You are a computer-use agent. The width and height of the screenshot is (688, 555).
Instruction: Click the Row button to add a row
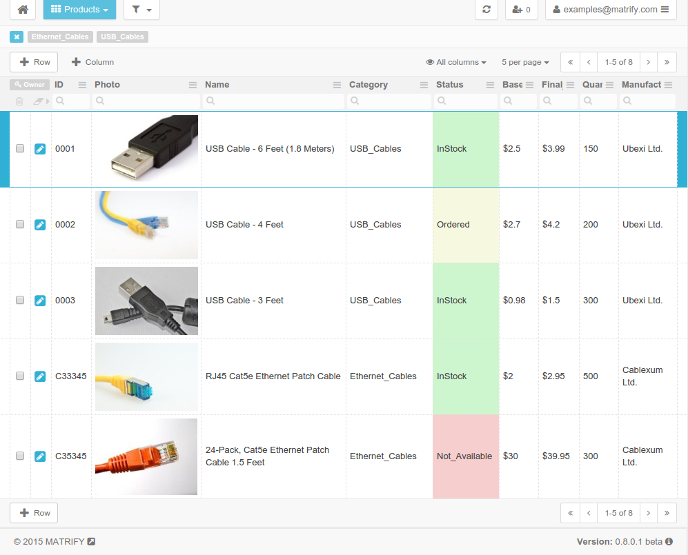pos(33,62)
